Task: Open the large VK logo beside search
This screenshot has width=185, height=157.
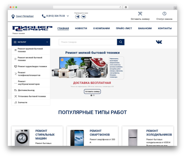Action: pyautogui.click(x=159, y=42)
